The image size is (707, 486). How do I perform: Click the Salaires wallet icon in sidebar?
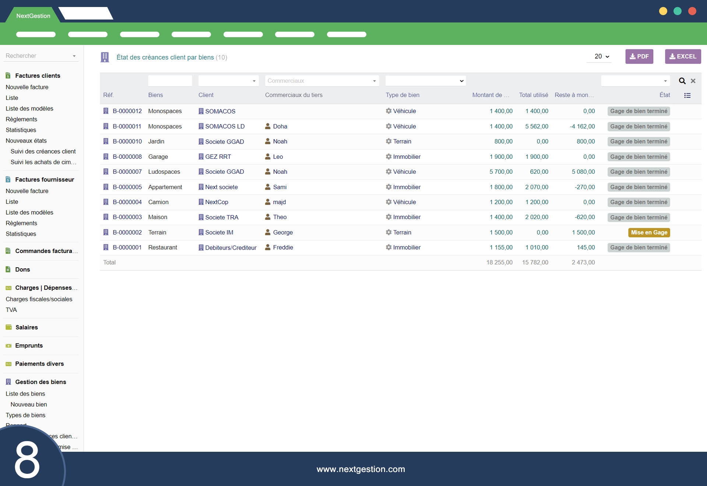click(x=8, y=327)
